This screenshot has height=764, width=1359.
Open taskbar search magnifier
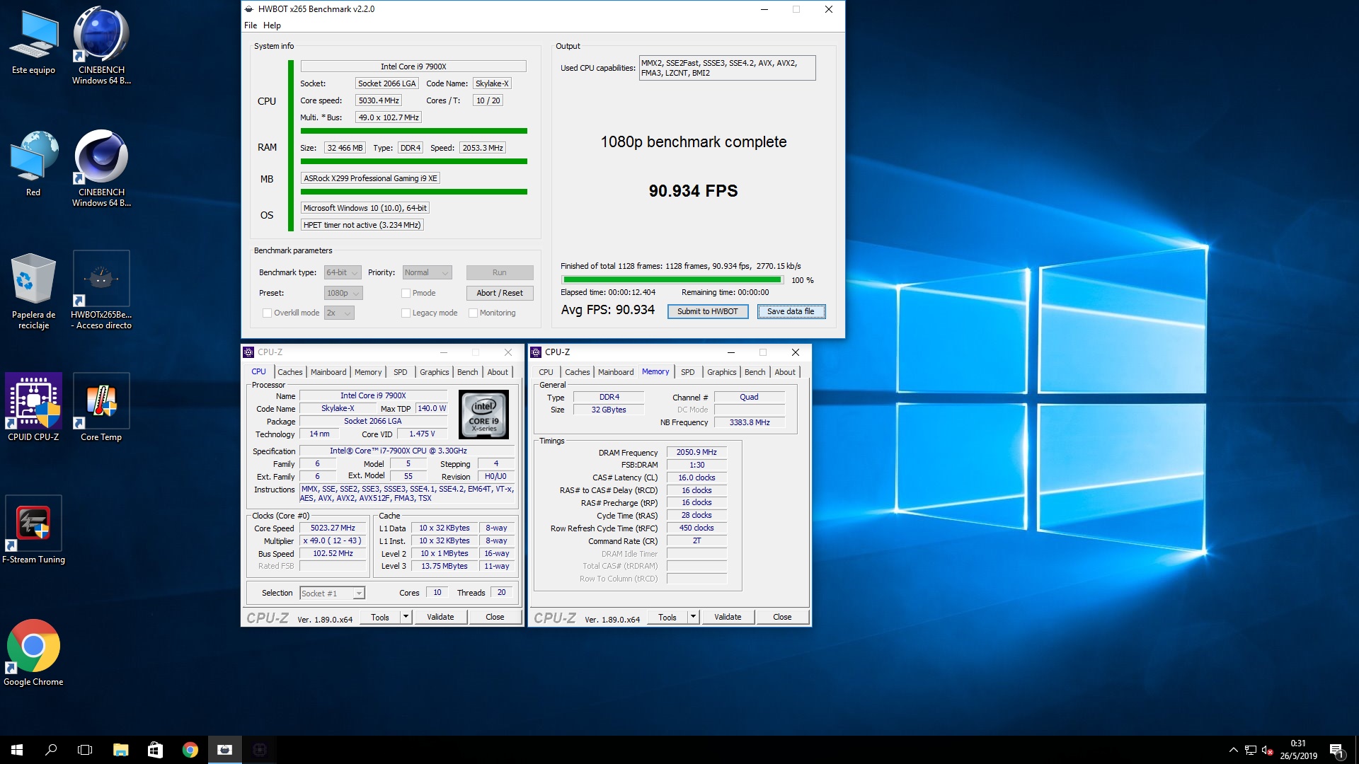[51, 750]
